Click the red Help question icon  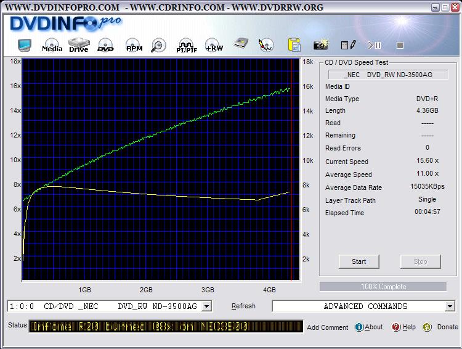pos(396,327)
